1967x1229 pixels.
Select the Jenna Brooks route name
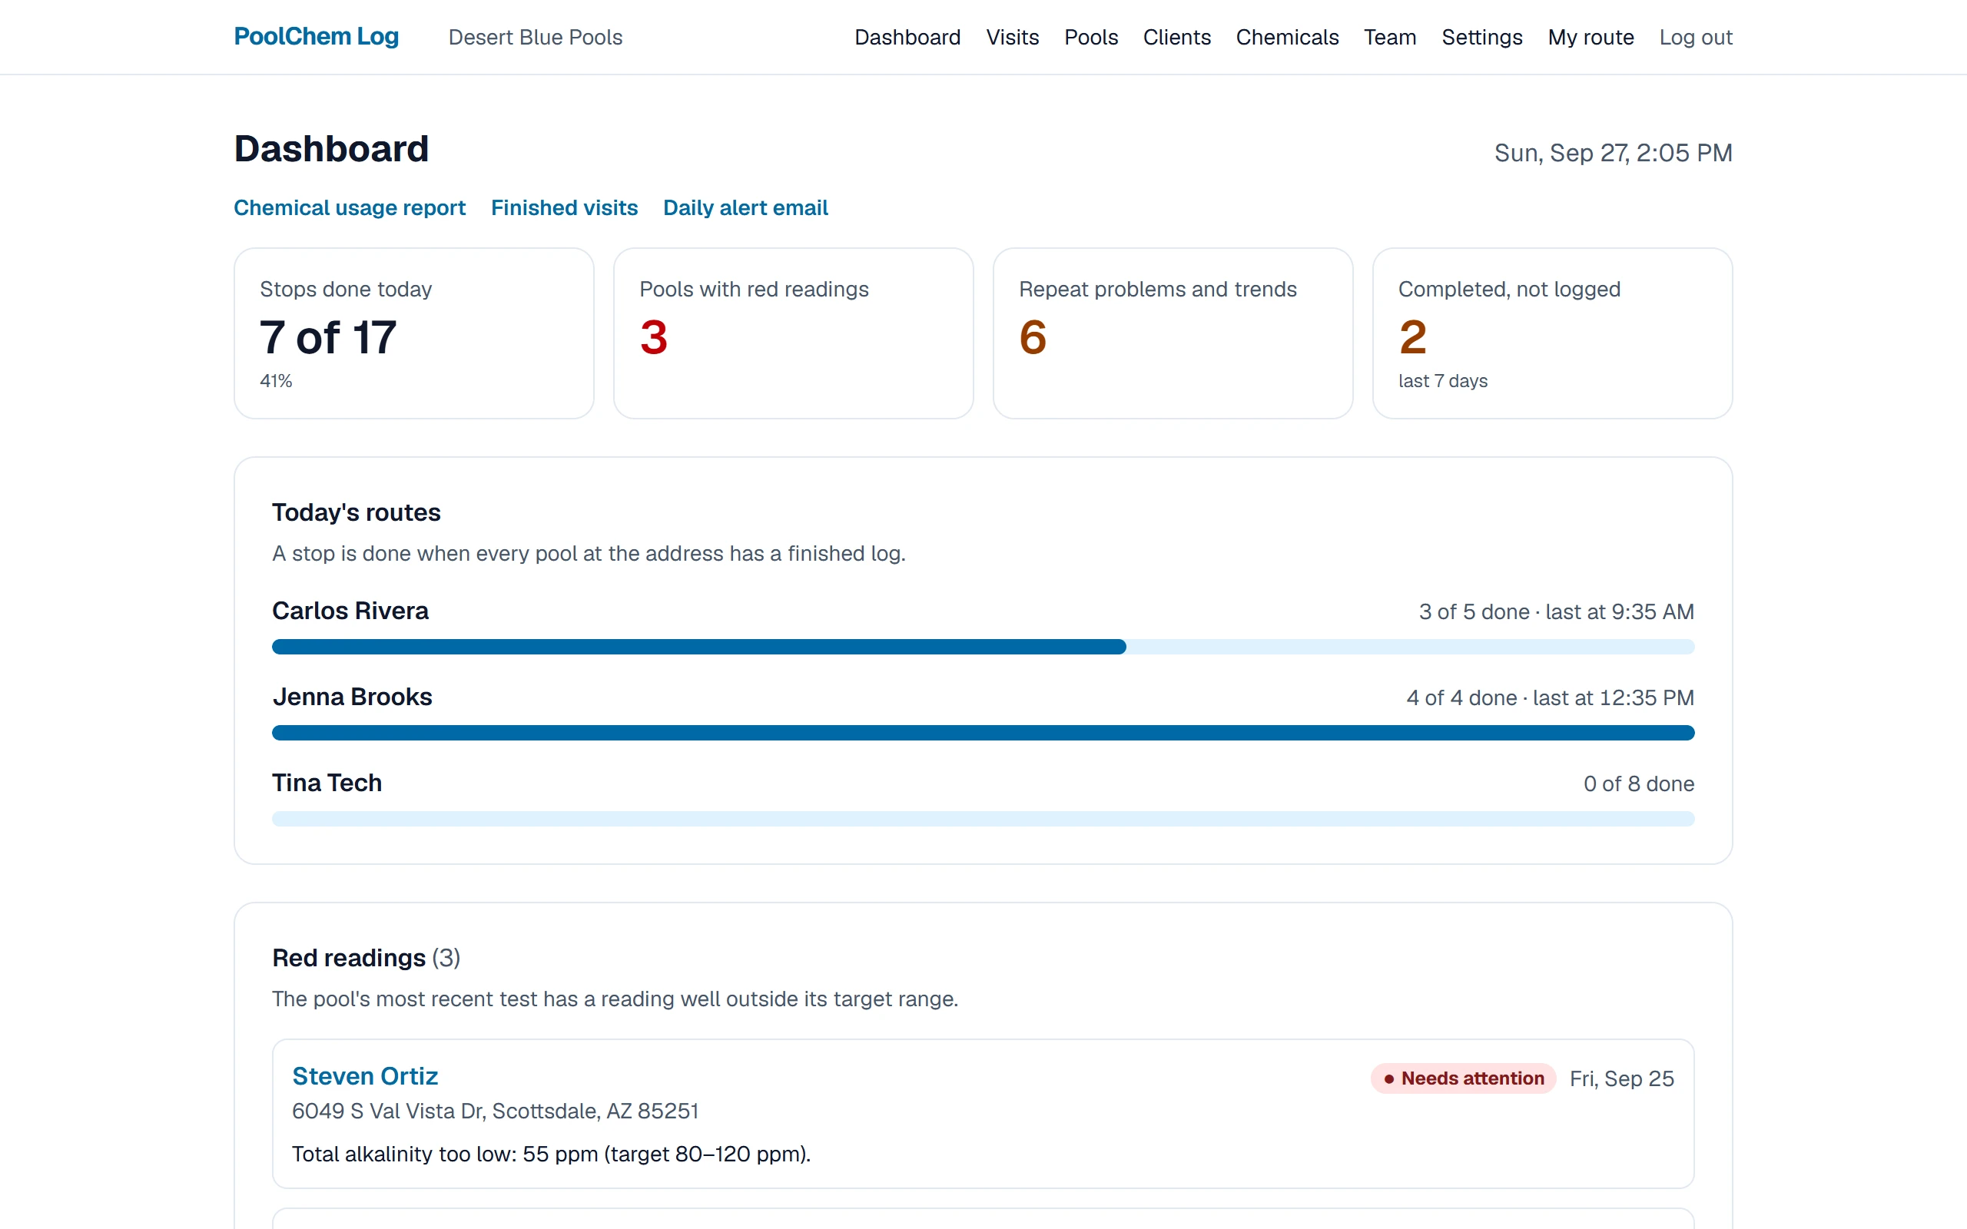352,697
